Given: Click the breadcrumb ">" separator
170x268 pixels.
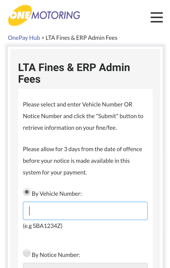Looking at the screenshot, I should (43, 38).
